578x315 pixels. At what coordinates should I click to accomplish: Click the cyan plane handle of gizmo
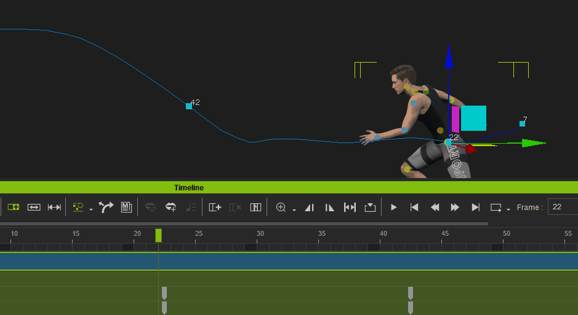474,118
